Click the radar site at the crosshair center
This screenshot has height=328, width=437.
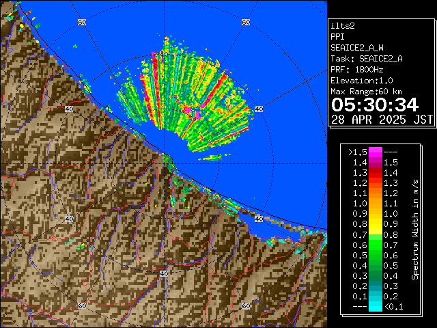[164, 164]
